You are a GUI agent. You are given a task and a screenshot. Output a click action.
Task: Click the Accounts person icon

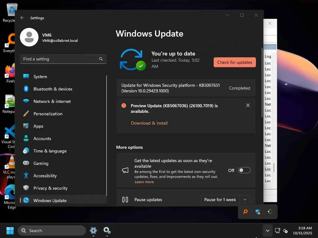tap(26, 138)
